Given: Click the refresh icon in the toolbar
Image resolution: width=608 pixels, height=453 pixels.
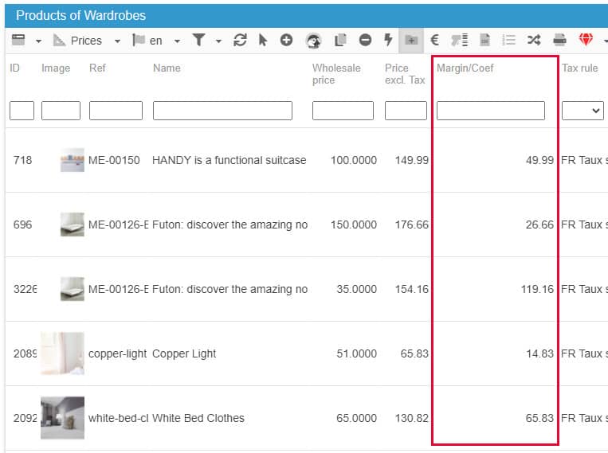Looking at the screenshot, I should point(240,40).
